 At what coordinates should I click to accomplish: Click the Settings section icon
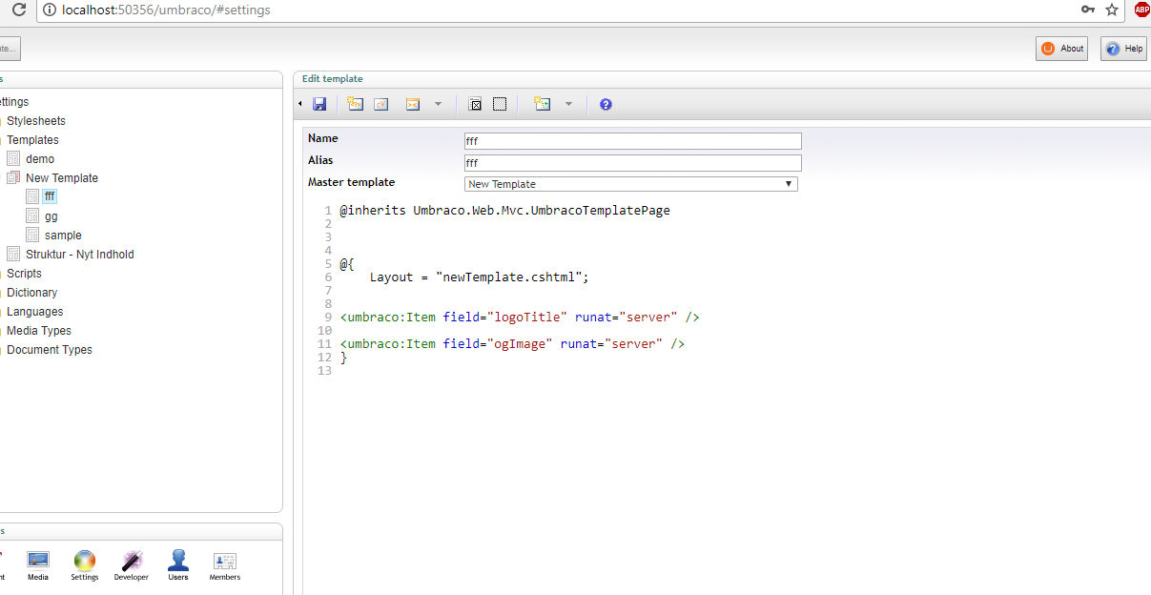(85, 564)
